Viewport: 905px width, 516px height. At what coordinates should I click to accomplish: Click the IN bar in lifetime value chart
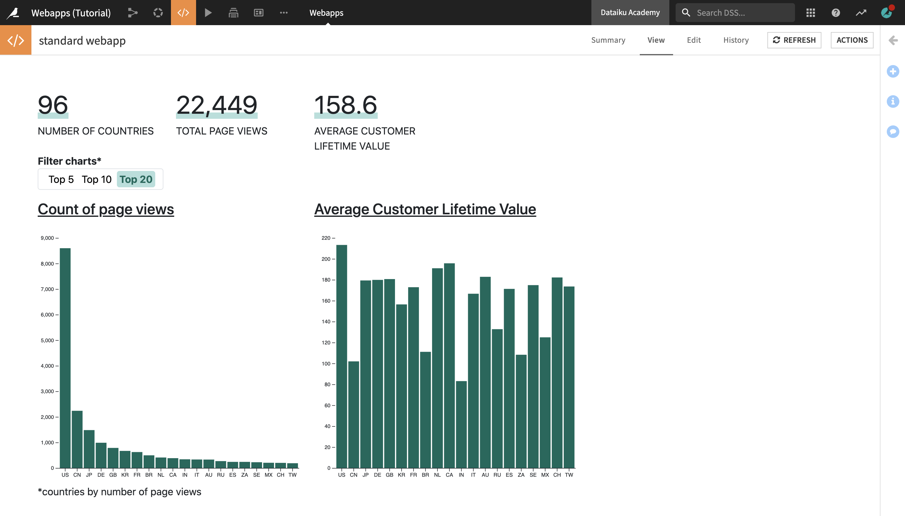461,425
